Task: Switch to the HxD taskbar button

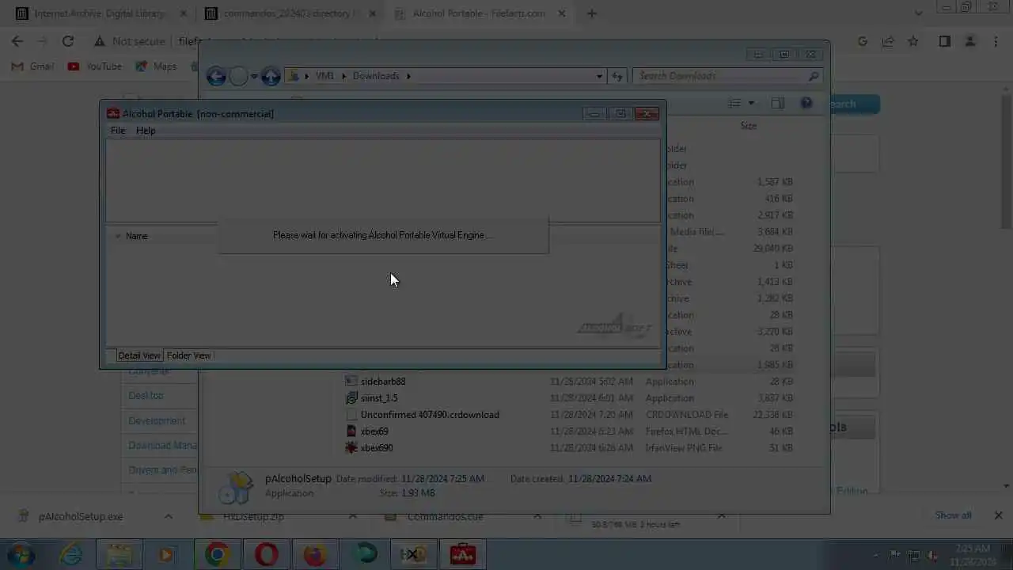Action: (x=413, y=555)
